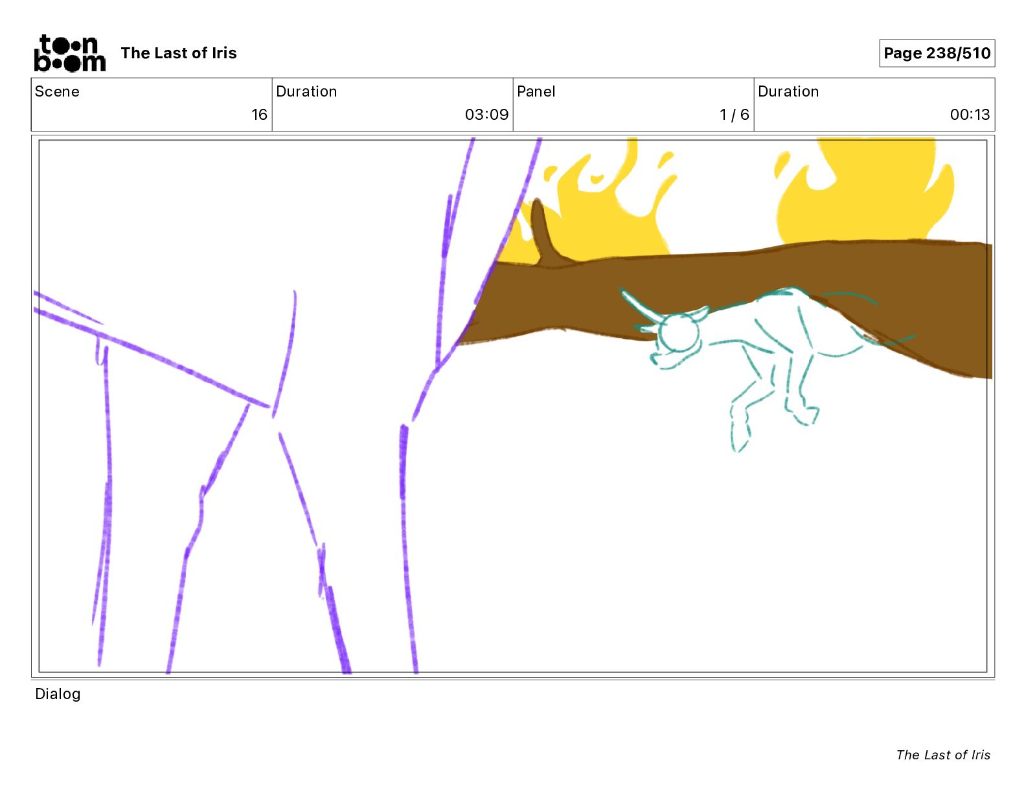Click the italic footer text "The Last of Iris"
Image resolution: width=1026 pixels, height=793 pixels.
point(943,755)
